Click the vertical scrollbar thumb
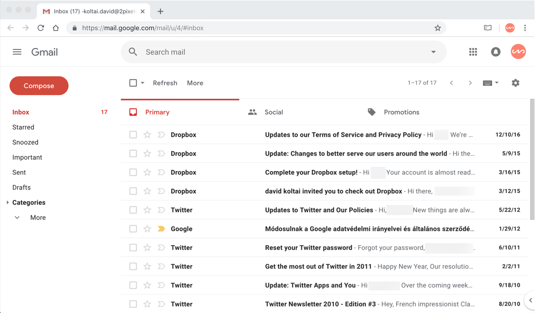 pyautogui.click(x=532, y=159)
